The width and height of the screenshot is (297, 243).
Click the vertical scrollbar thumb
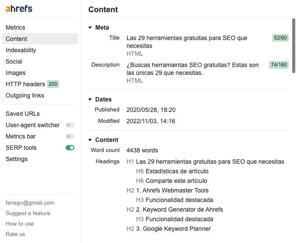294,46
